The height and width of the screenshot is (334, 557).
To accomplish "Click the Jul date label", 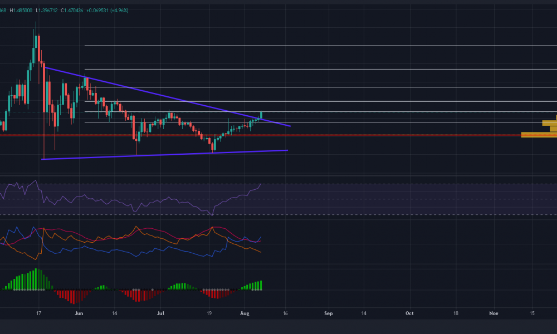I will point(160,313).
